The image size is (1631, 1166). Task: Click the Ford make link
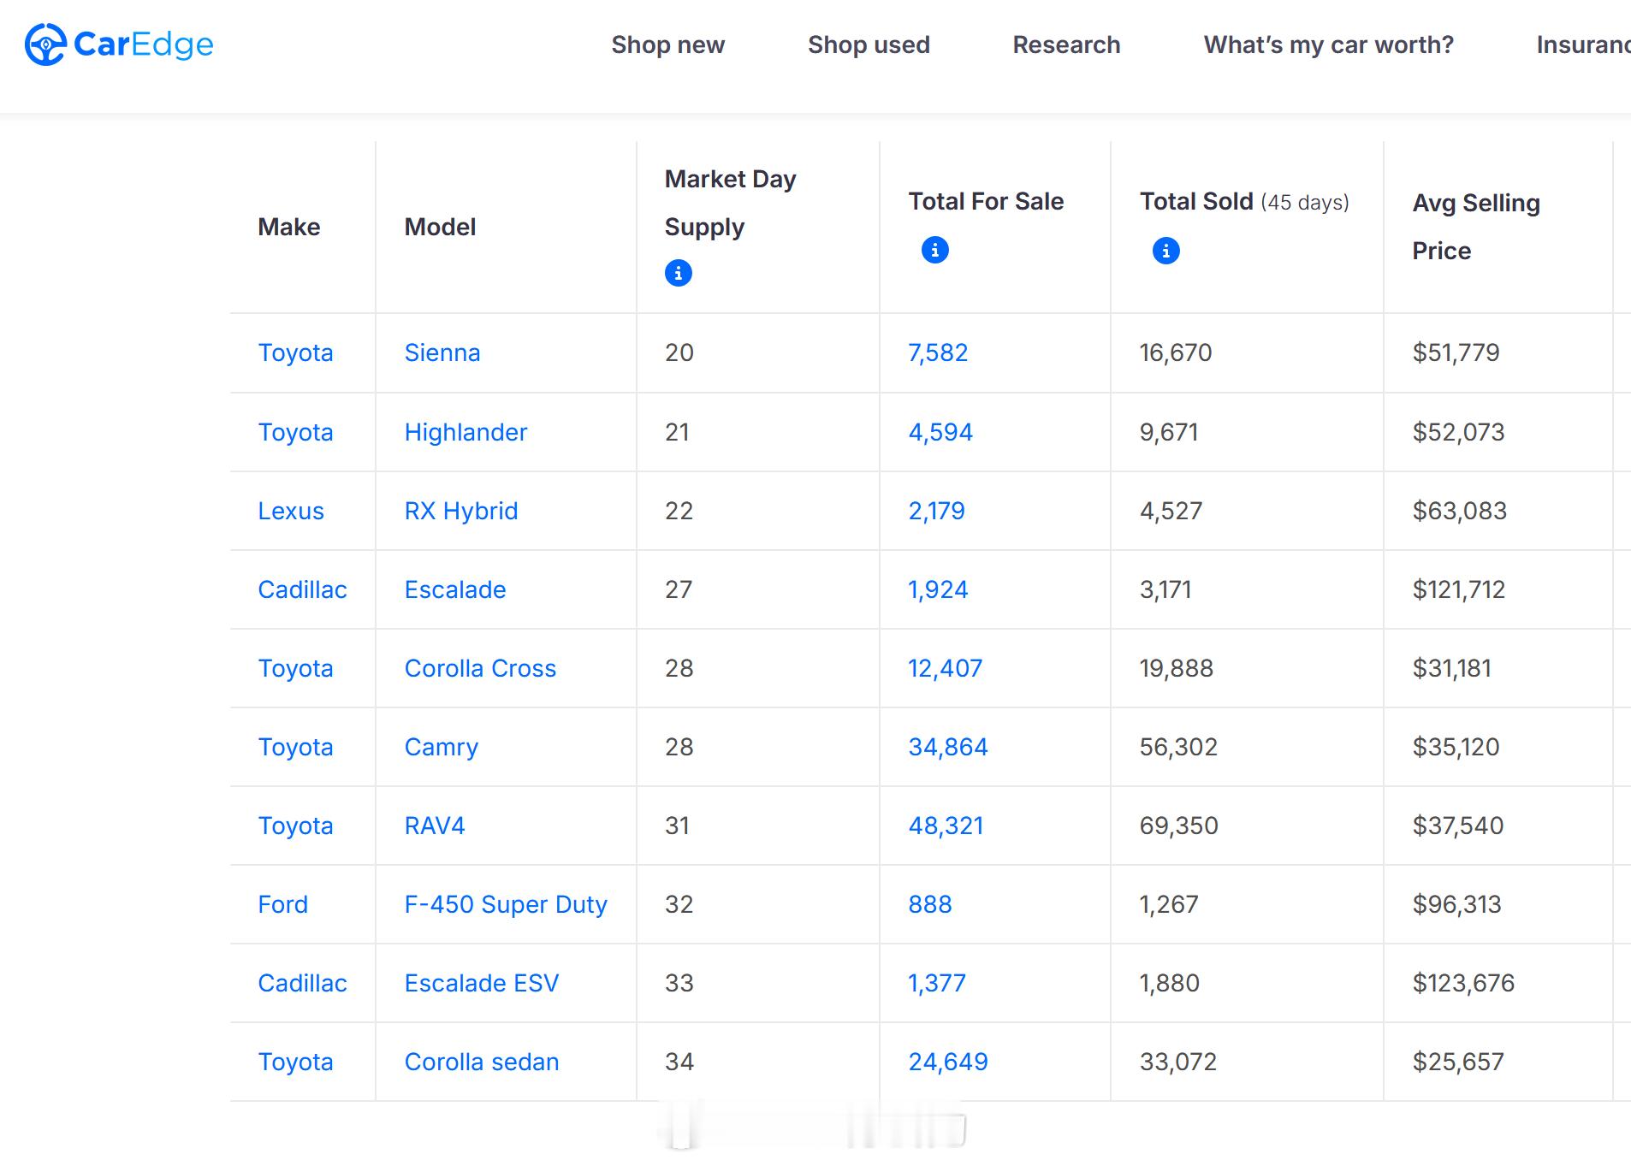point(282,904)
